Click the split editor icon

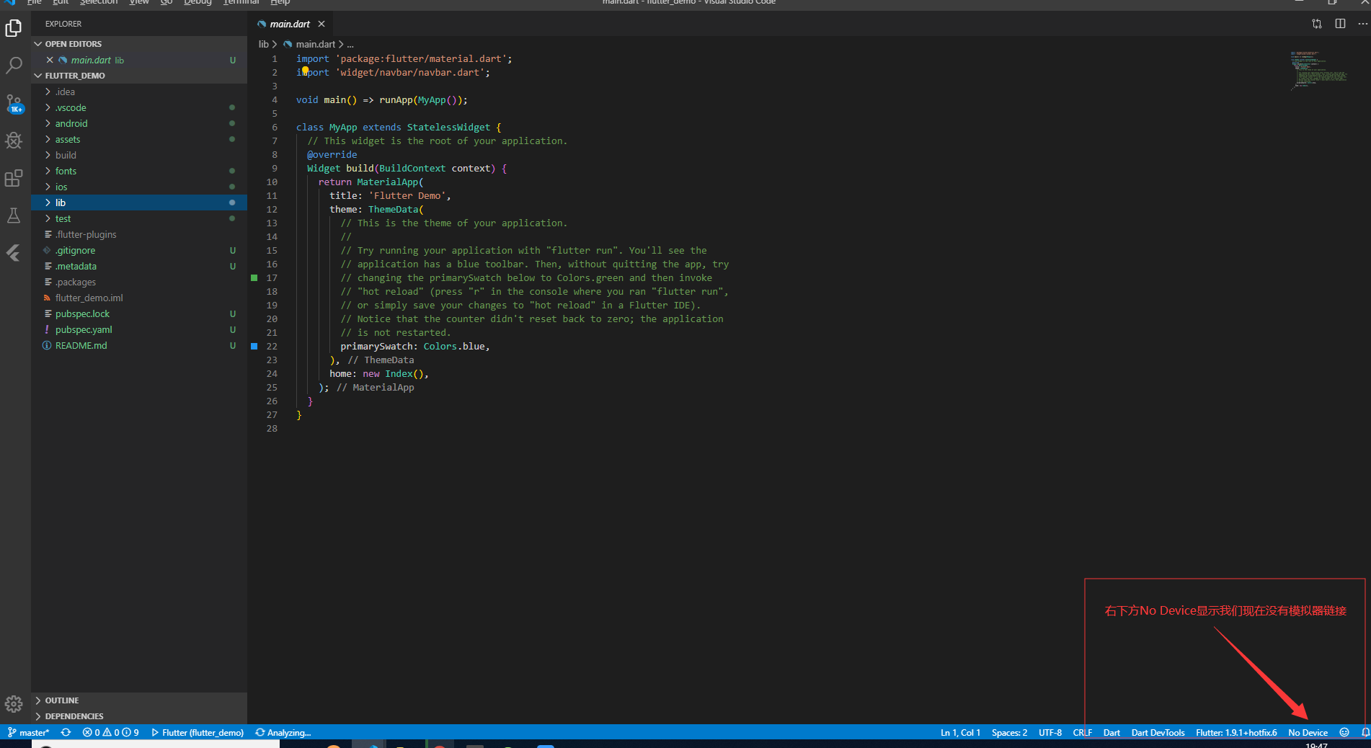click(1340, 24)
